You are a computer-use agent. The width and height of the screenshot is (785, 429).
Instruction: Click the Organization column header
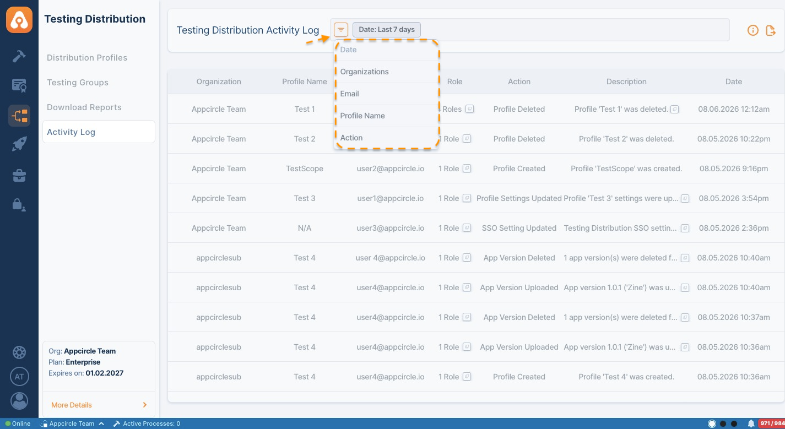[219, 82]
